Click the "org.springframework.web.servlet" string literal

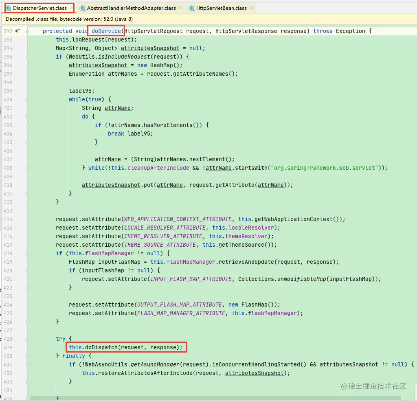pos(325,168)
